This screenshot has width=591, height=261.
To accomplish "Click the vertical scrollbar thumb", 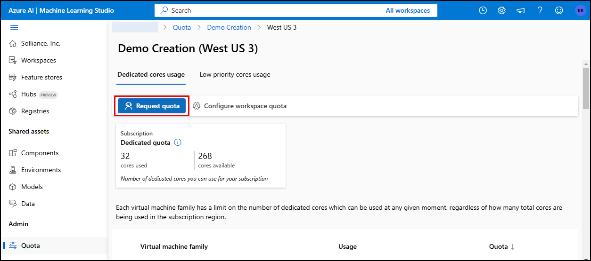I will point(586,88).
